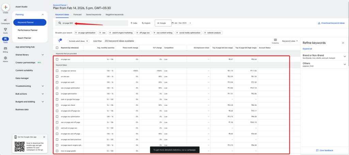The width and height of the screenshot is (349, 155).
Task: Open Data manager
Action: pos(22,78)
